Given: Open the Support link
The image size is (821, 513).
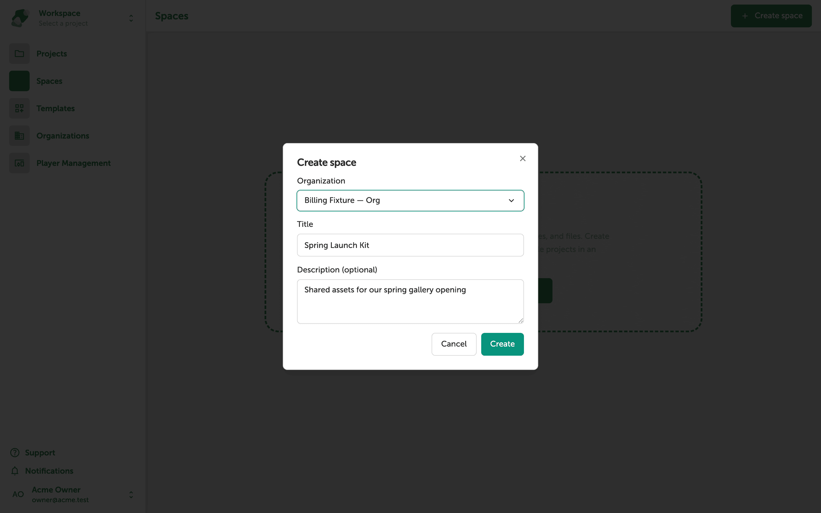Looking at the screenshot, I should (x=40, y=453).
